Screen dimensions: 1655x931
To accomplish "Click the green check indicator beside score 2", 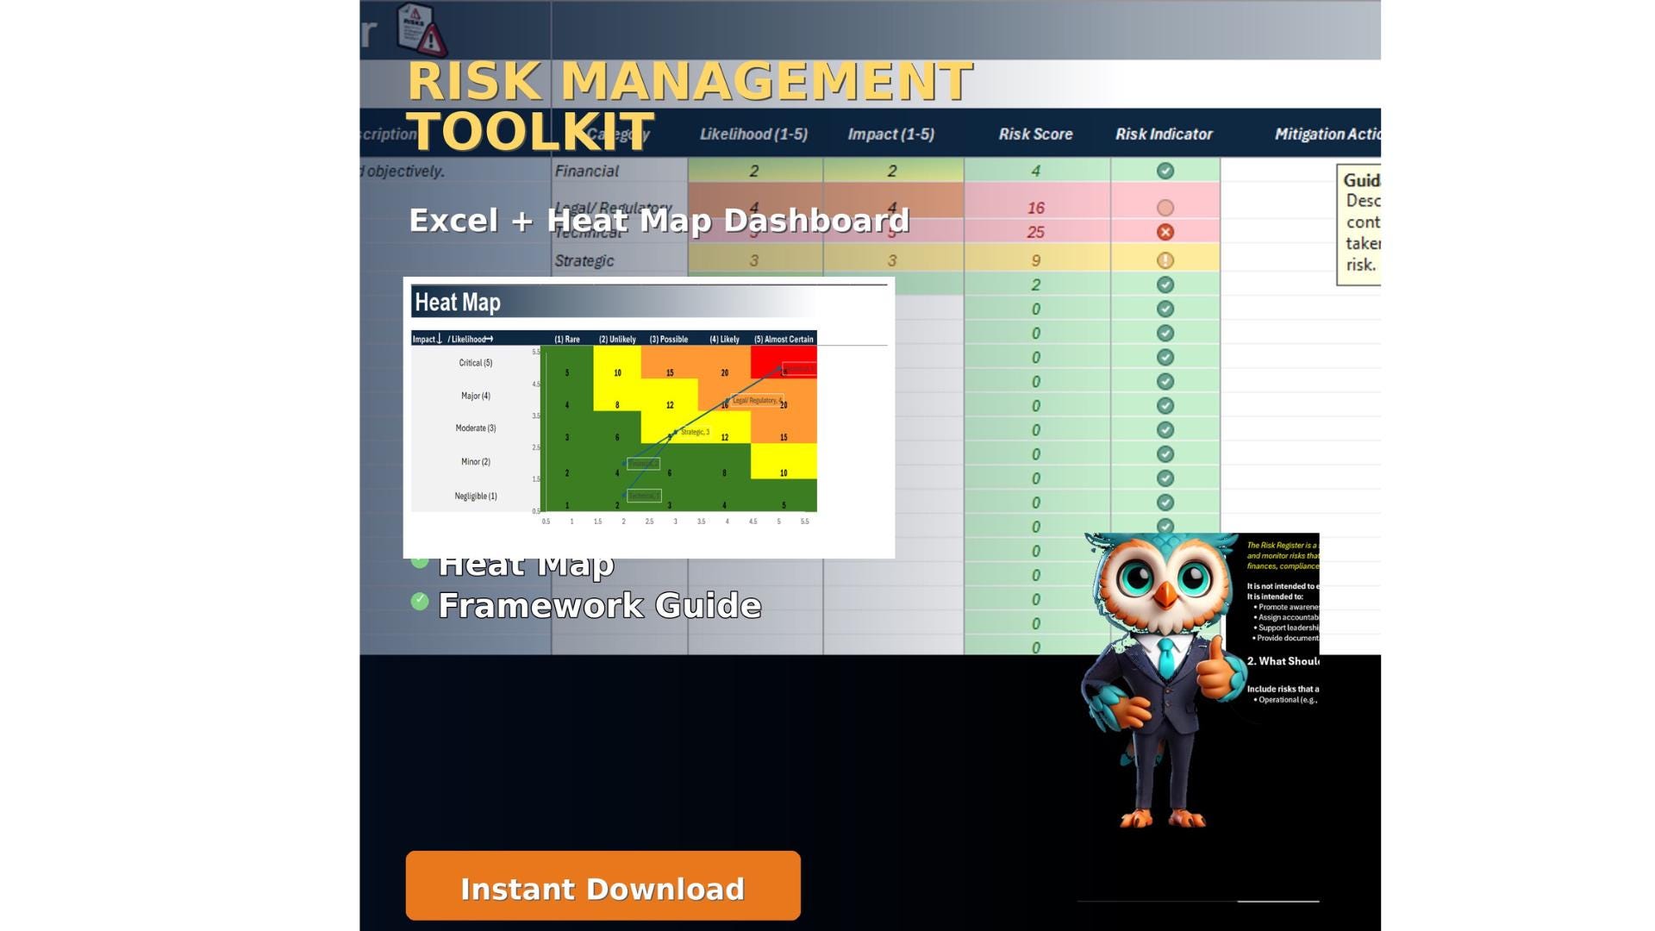I will tap(1165, 284).
